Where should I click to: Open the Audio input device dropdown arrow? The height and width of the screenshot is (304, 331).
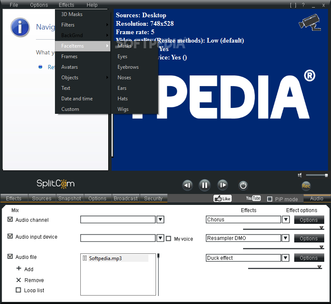coord(160,238)
